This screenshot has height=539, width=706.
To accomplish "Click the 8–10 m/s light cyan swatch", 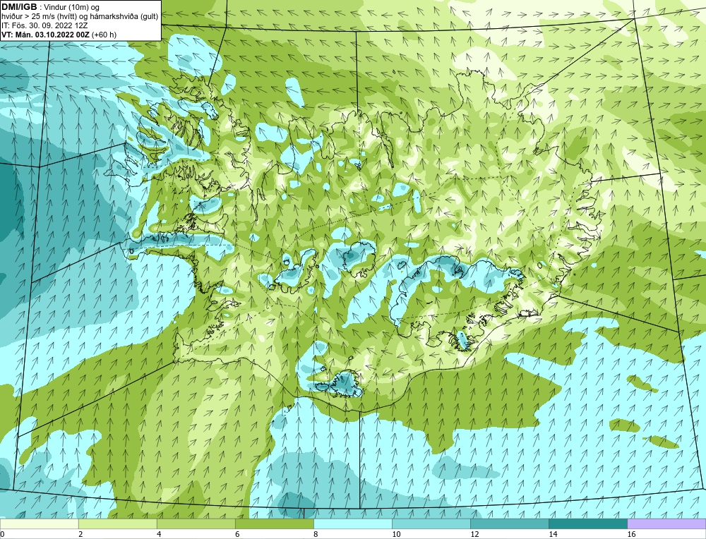I will point(353,523).
